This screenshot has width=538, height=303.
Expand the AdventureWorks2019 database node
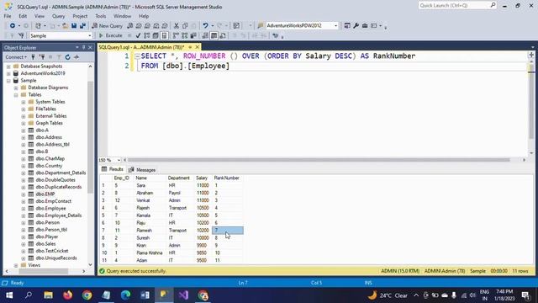(8, 73)
